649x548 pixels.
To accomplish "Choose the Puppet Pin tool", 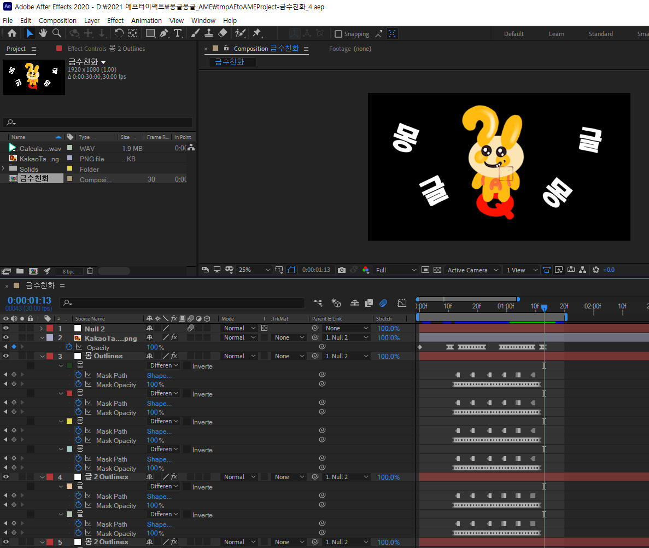I will [257, 33].
